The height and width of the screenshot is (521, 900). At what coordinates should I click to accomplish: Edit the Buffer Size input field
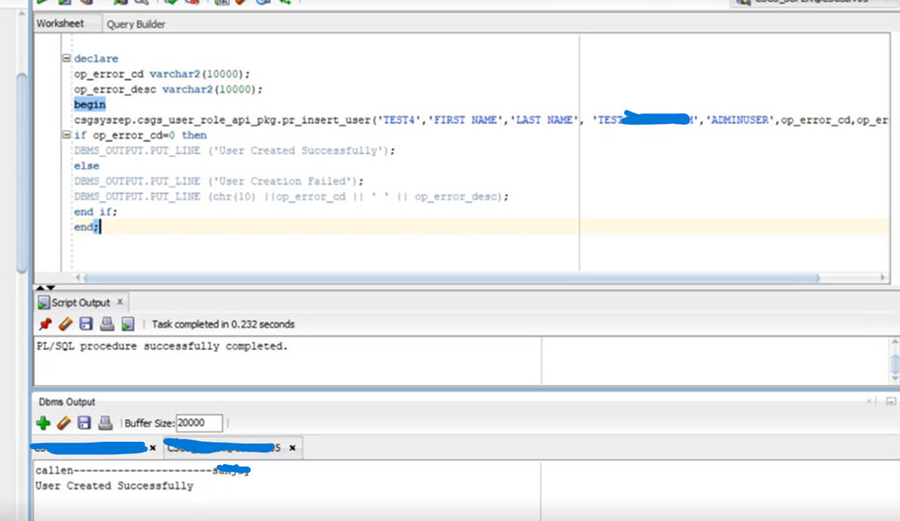coord(199,422)
